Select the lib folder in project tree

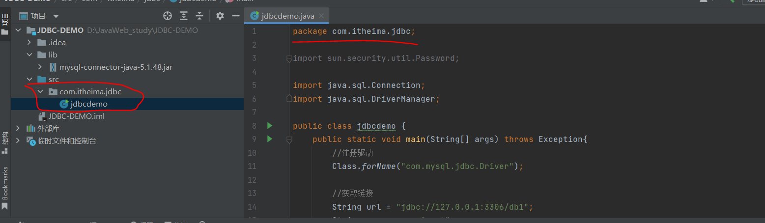tap(127, 55)
